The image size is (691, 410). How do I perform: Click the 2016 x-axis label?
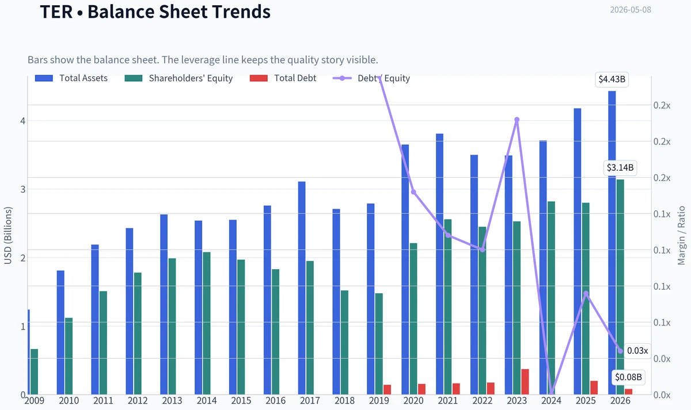click(276, 401)
